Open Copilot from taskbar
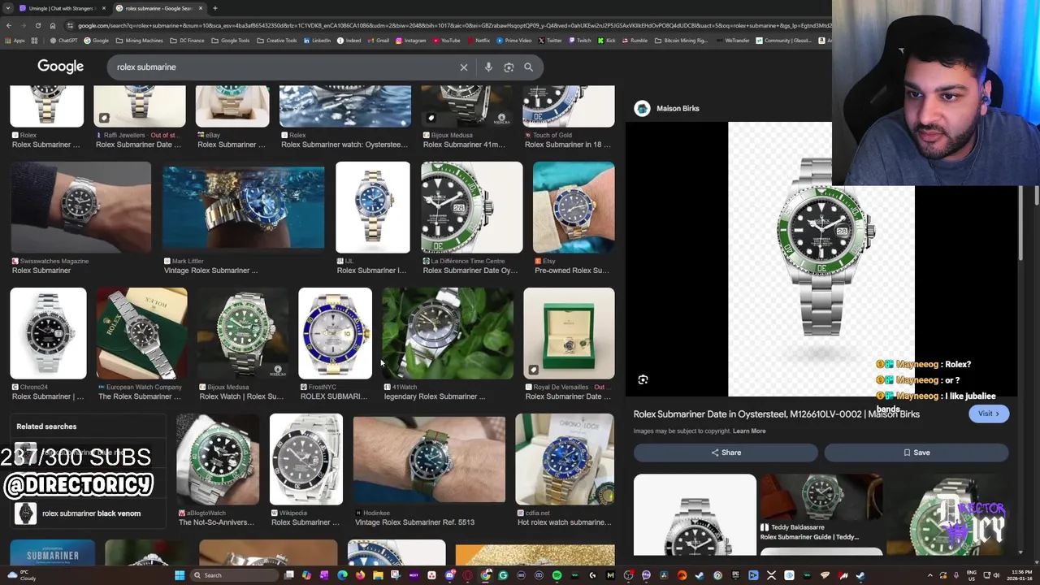This screenshot has height=585, width=1040. coord(306,575)
